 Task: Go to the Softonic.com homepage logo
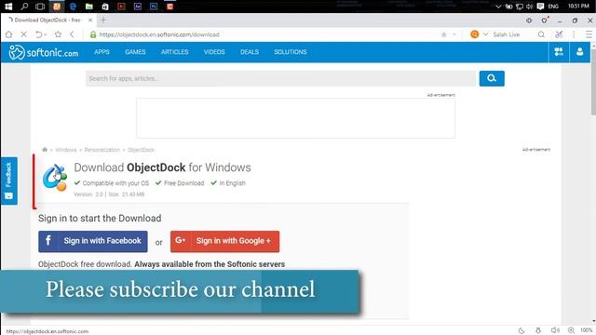tap(44, 52)
